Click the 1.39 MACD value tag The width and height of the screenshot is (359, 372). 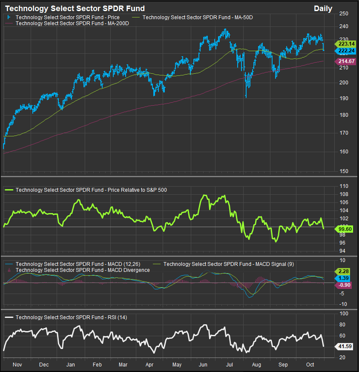click(x=342, y=278)
